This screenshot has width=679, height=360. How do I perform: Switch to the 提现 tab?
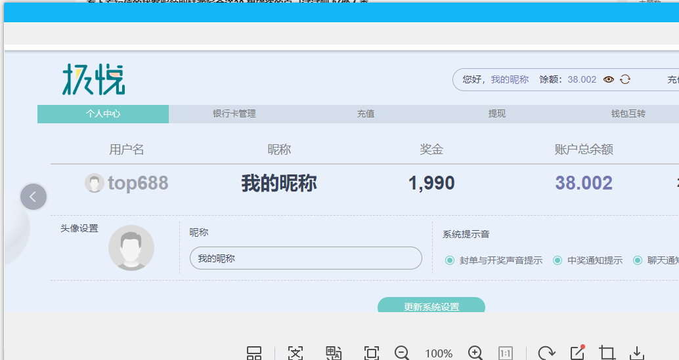[497, 114]
